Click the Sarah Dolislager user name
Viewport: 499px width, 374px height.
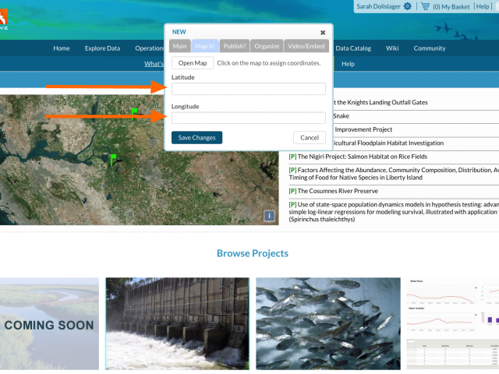tap(378, 6)
